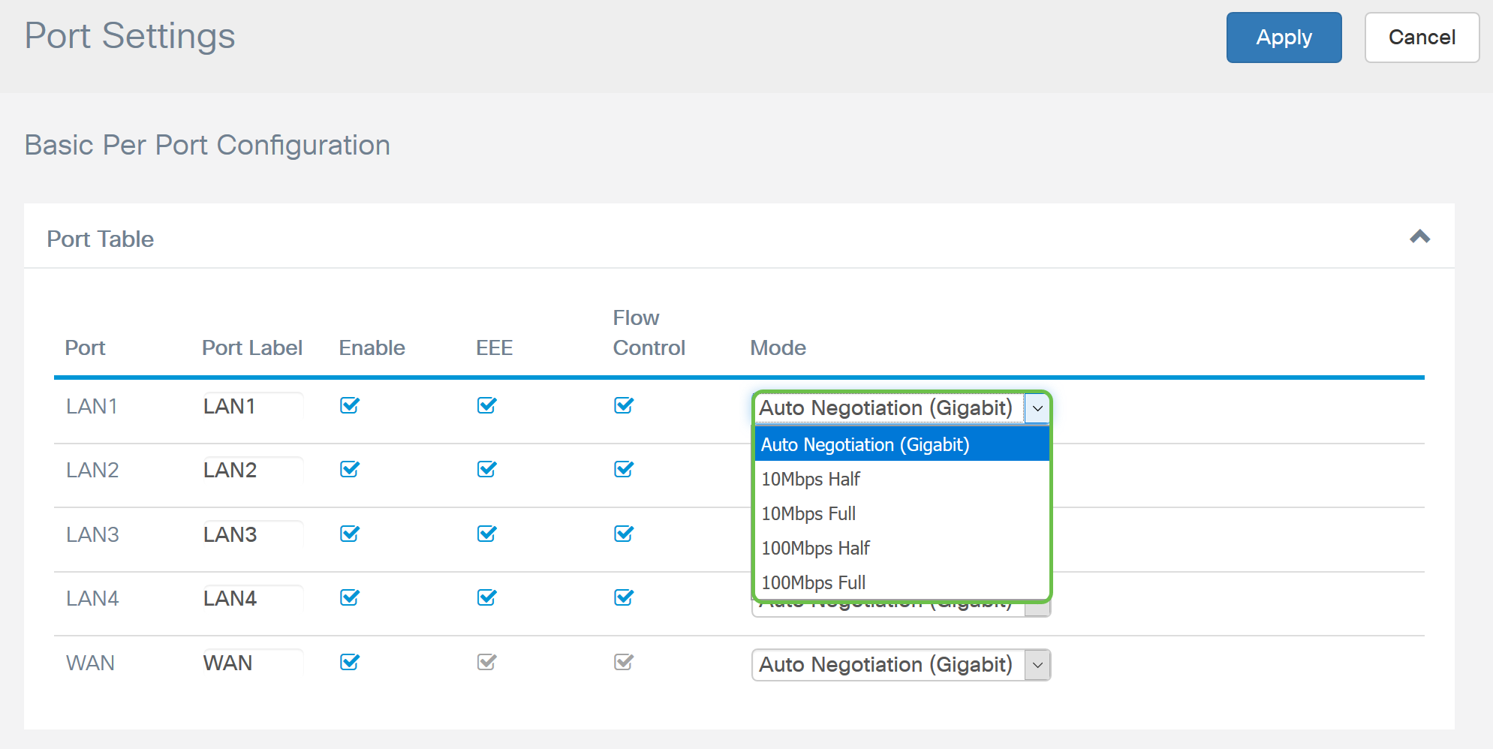Uncheck the LAN1 Enable checkbox

350,406
